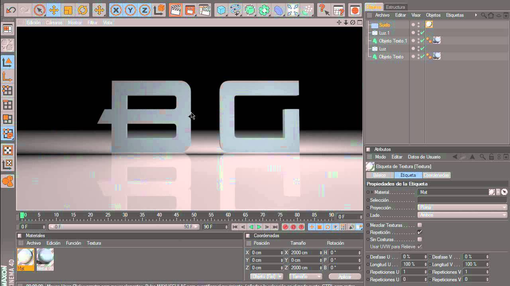Click the Undo arrow icon

click(x=11, y=10)
